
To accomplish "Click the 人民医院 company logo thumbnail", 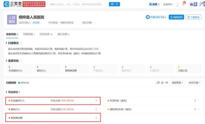I will pyautogui.click(x=12, y=20).
